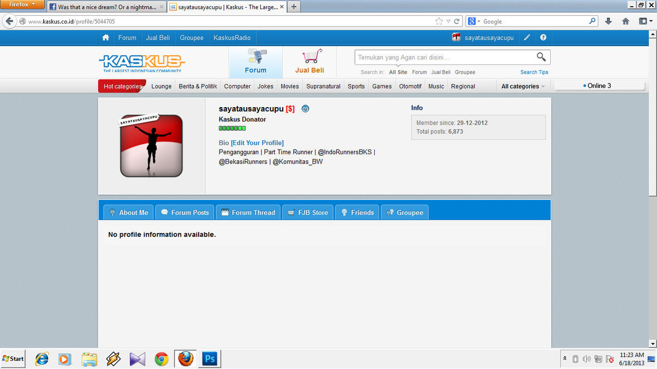This screenshot has height=369, width=657.
Task: Open sayatausayacupu user menu in top bar
Action: [x=482, y=37]
